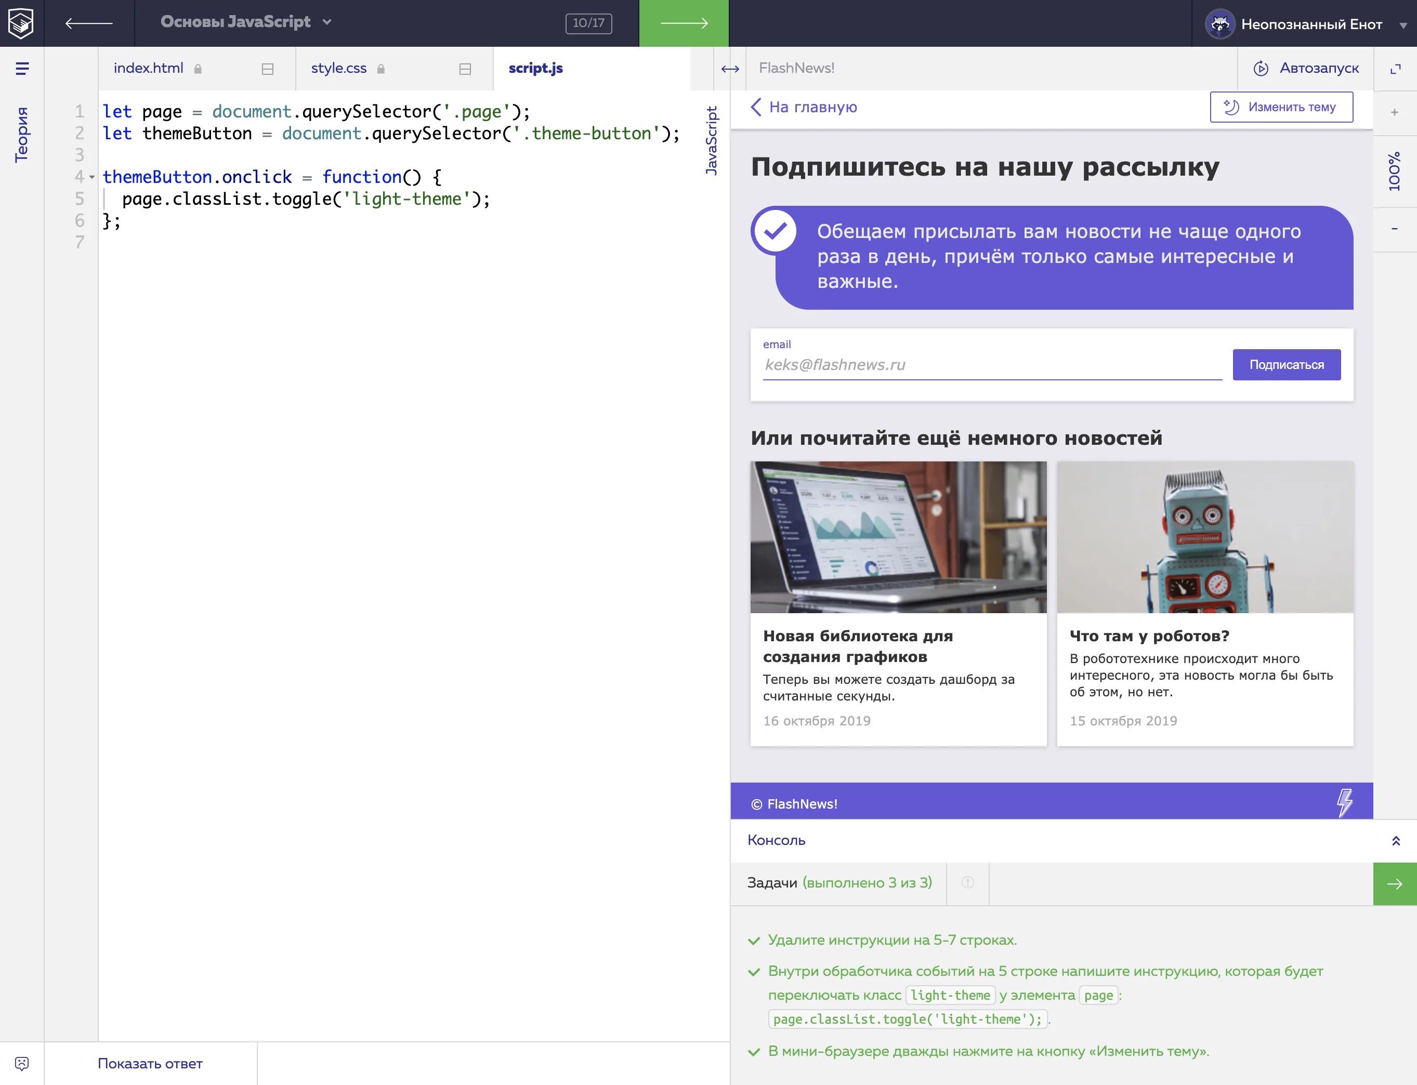Increase preview zoom with plus

(1394, 112)
